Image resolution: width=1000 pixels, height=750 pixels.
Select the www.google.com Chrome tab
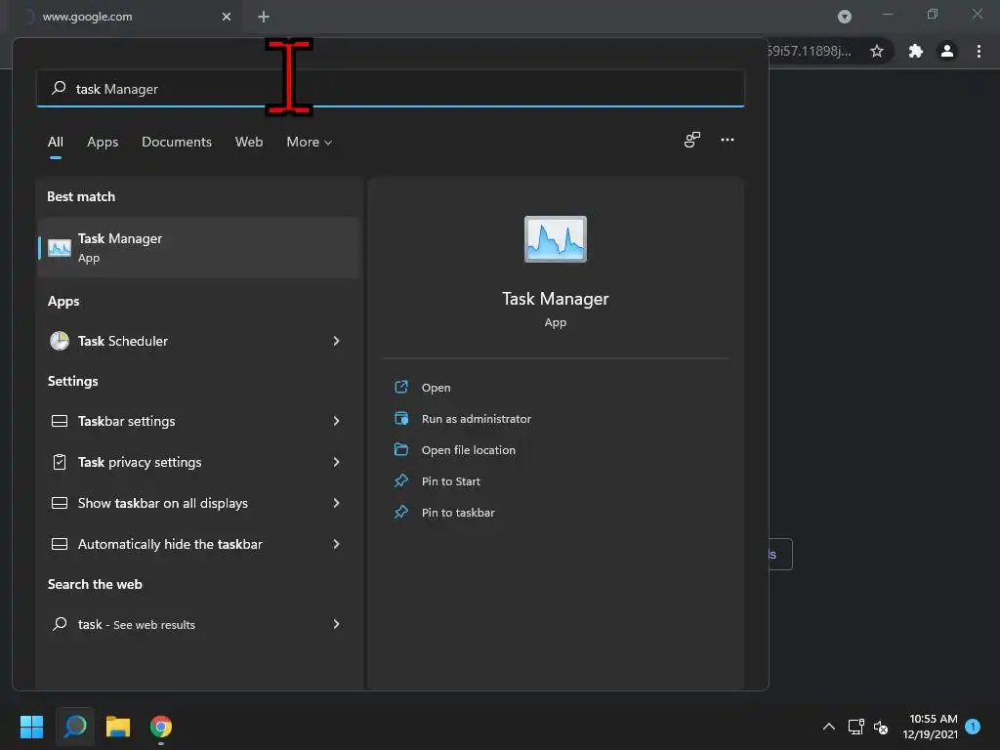(x=125, y=17)
